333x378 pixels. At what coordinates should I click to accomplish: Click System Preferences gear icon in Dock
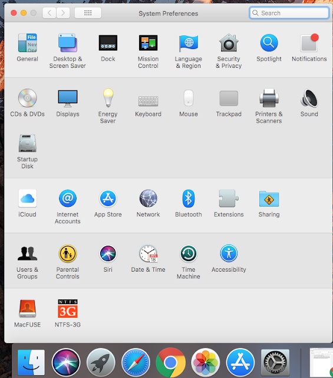coord(275,362)
